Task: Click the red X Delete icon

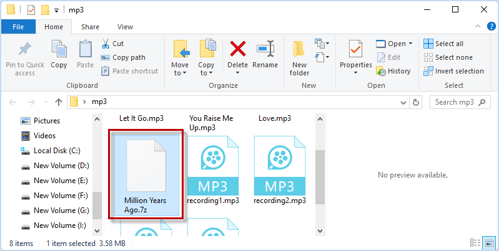Action: point(238,49)
